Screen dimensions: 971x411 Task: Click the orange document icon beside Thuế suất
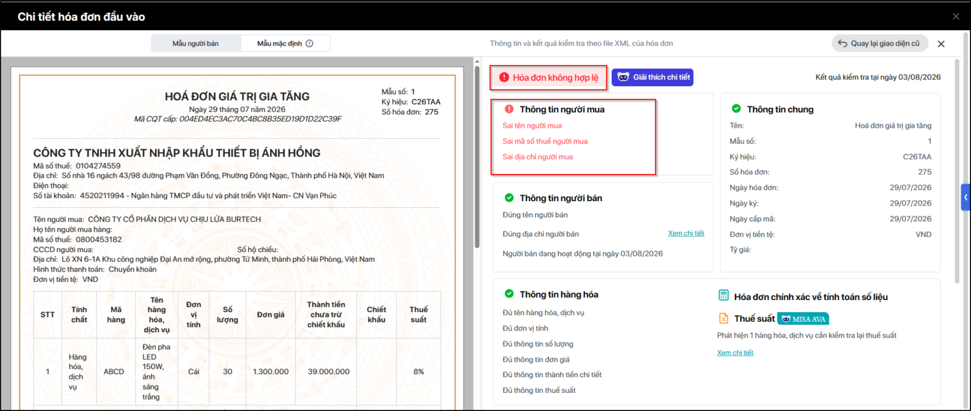(723, 318)
